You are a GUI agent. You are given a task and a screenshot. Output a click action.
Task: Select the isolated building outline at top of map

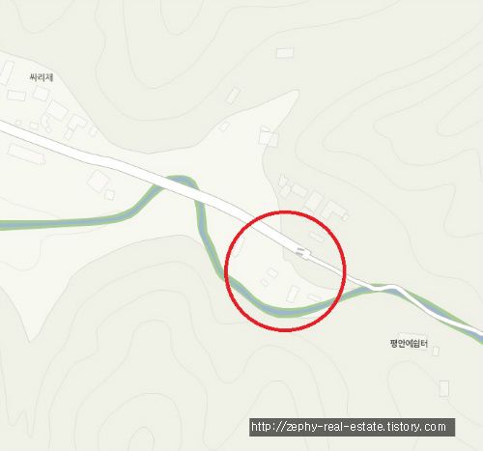(285, 52)
